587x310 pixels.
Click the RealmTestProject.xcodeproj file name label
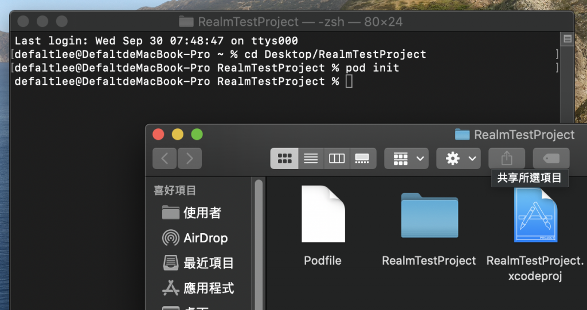[x=535, y=268]
